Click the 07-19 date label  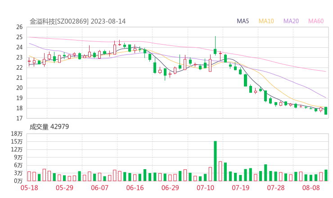[240, 188]
